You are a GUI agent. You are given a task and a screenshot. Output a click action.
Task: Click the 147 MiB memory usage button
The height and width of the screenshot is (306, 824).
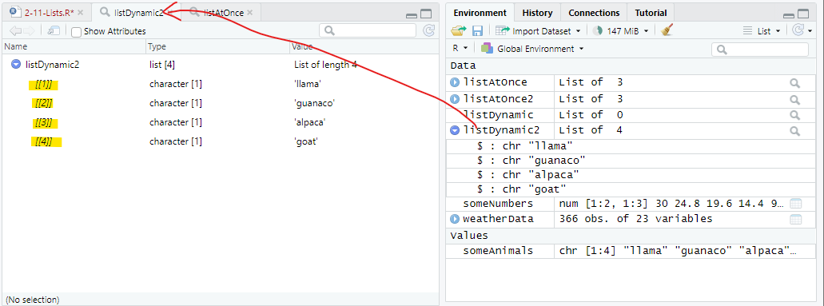pos(621,31)
